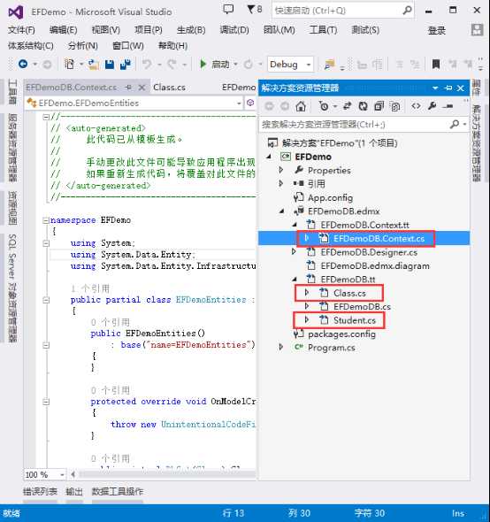Click the 启动 start debugging button

[x=214, y=65]
